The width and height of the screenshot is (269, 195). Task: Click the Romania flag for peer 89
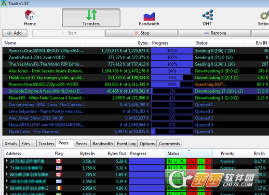click(59, 188)
